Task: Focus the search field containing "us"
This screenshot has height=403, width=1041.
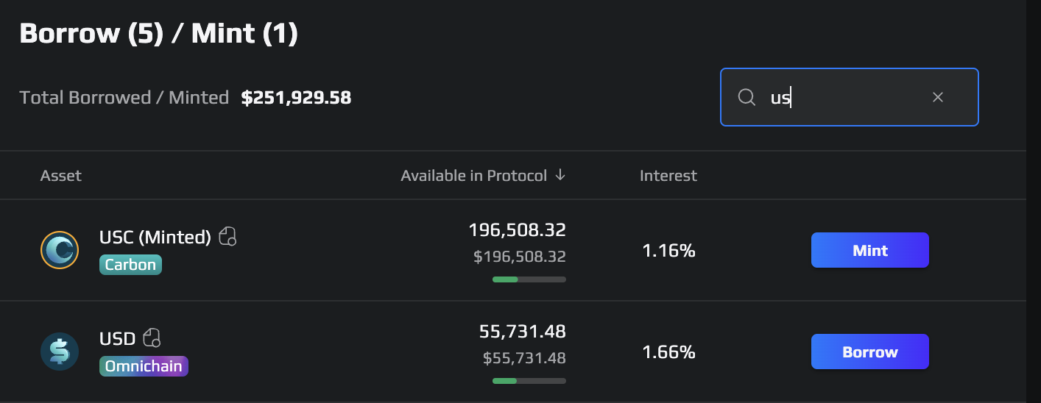Action: pos(847,97)
